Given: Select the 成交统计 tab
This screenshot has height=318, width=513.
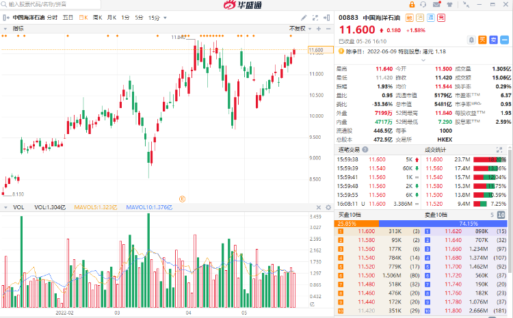Looking at the screenshot, I should pos(435,150).
